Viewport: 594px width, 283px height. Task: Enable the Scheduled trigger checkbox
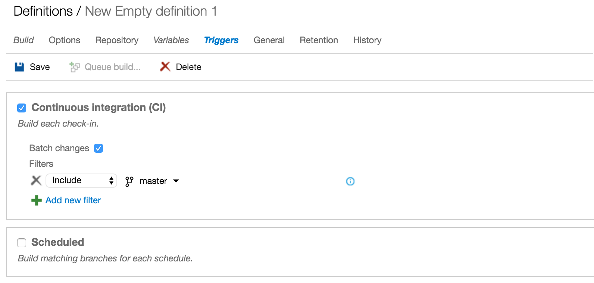[x=22, y=243]
